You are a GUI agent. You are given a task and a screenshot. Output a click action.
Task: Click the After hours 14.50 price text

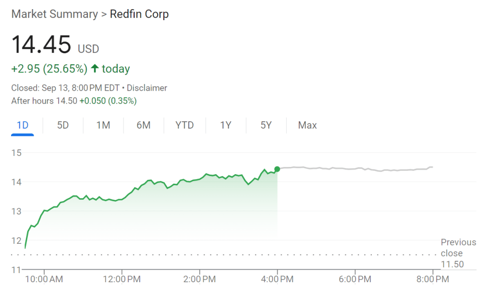[x=44, y=101]
